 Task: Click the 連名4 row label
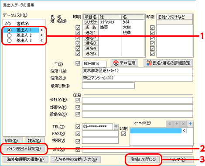click(x=91, y=48)
